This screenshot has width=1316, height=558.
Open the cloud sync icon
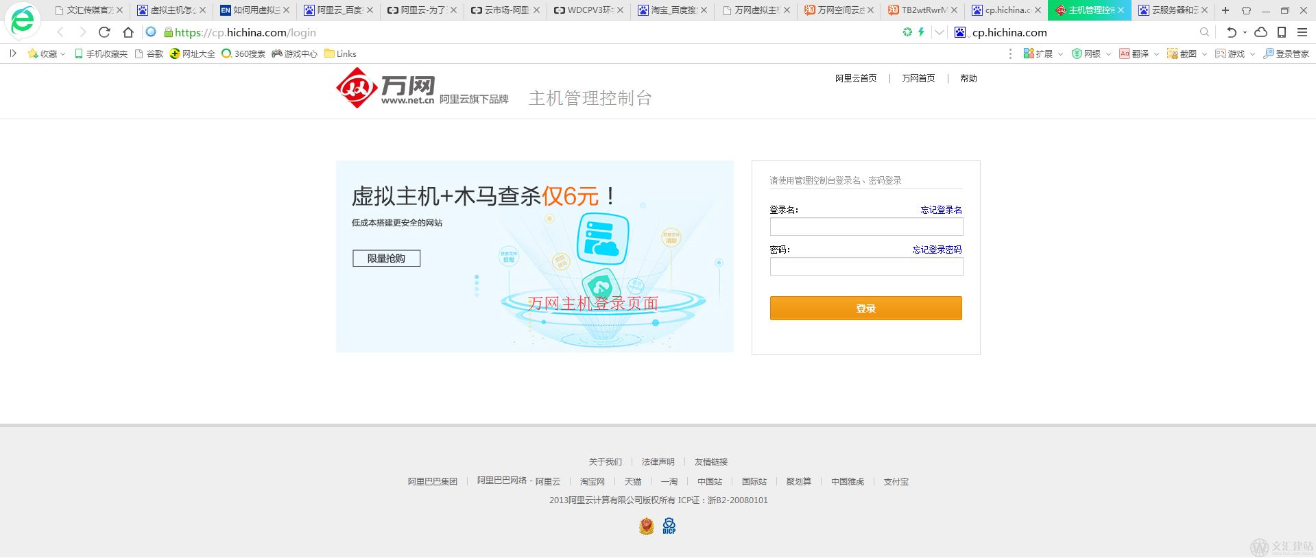(x=1260, y=32)
